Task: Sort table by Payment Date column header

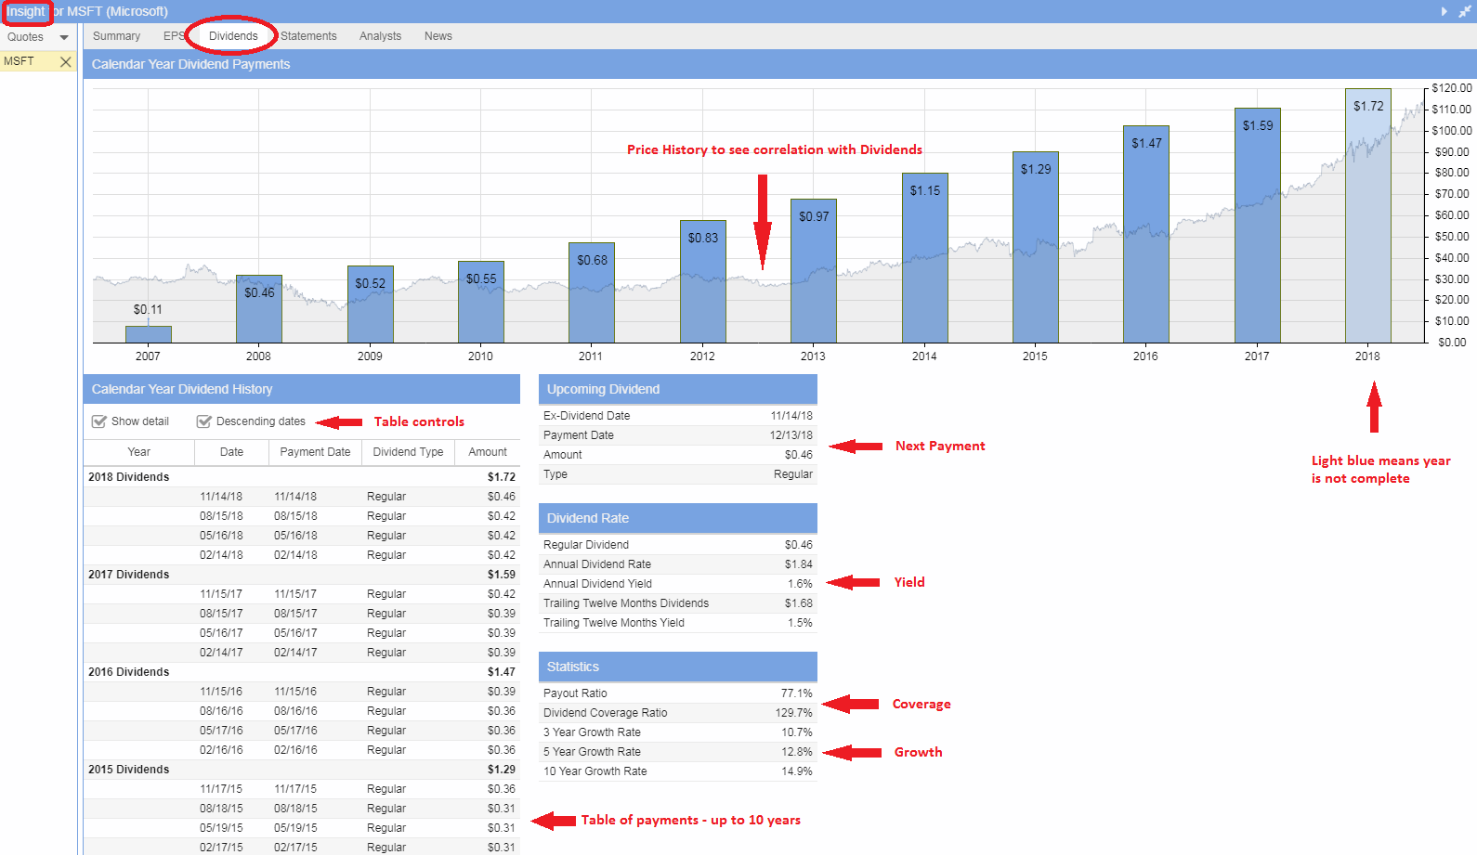Action: click(315, 452)
